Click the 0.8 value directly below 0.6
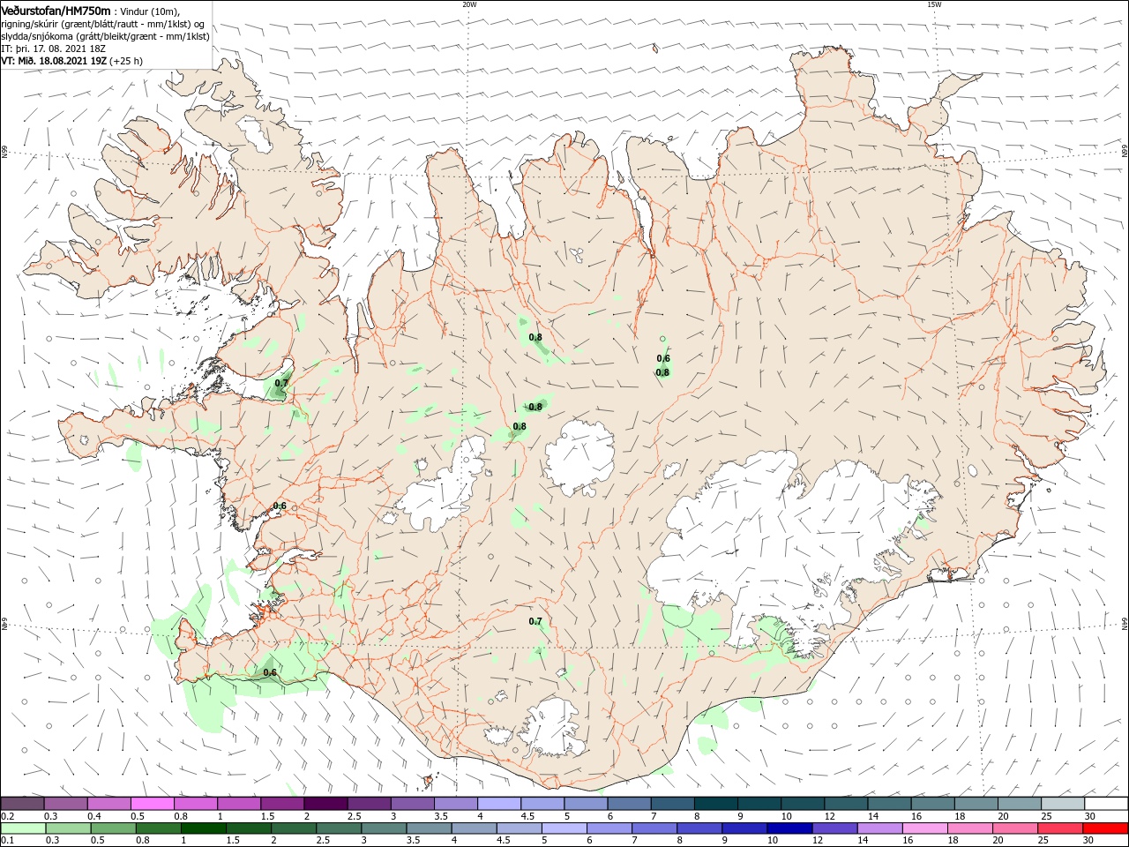The width and height of the screenshot is (1129, 847). point(662,372)
